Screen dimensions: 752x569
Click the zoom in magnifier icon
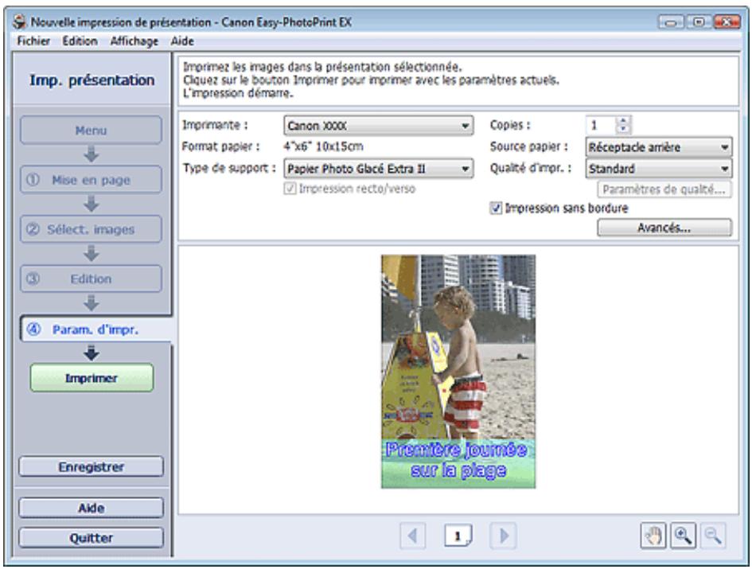pyautogui.click(x=683, y=536)
